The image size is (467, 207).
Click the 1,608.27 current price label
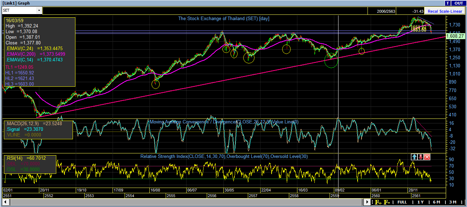[x=455, y=36]
